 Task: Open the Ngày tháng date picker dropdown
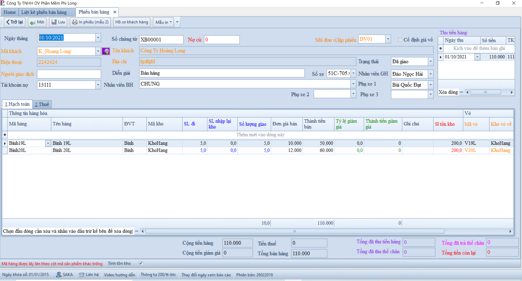(98, 38)
